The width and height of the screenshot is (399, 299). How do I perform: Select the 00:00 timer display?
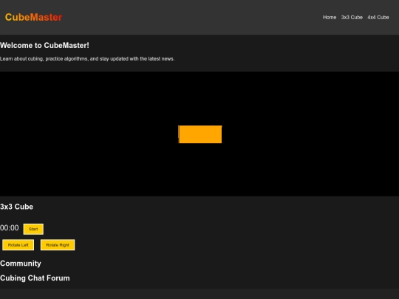10,228
